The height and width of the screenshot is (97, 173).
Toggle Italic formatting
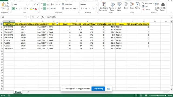coord(16,8)
